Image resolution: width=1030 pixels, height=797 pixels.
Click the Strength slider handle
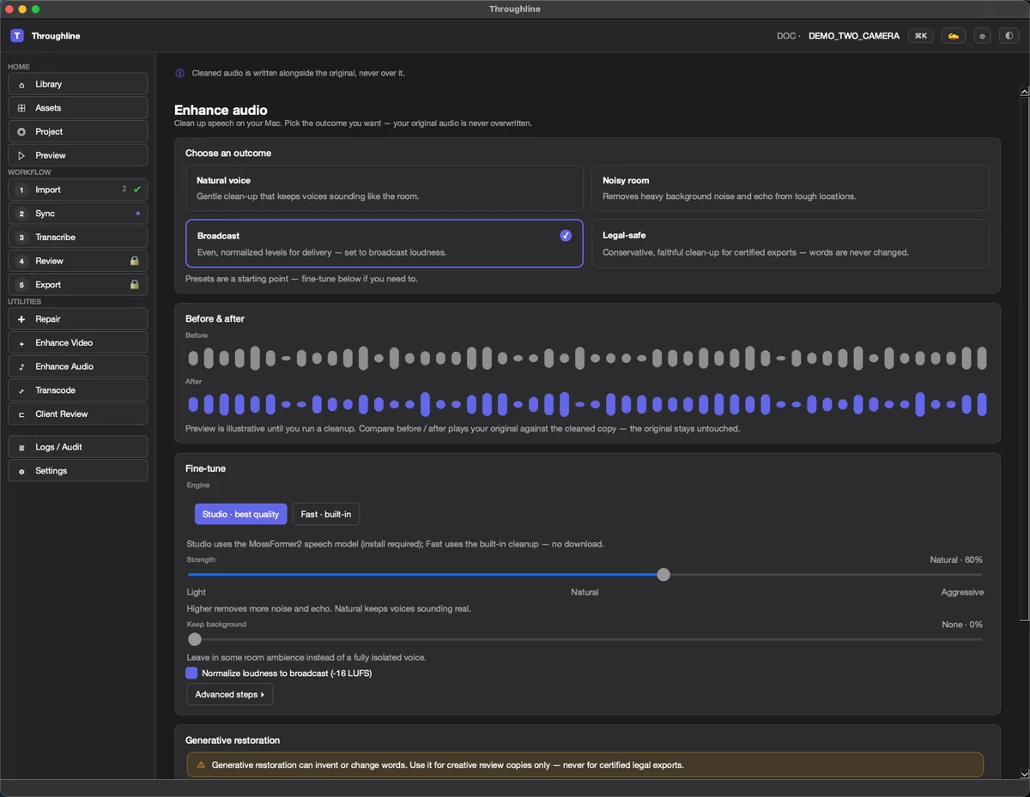[663, 575]
